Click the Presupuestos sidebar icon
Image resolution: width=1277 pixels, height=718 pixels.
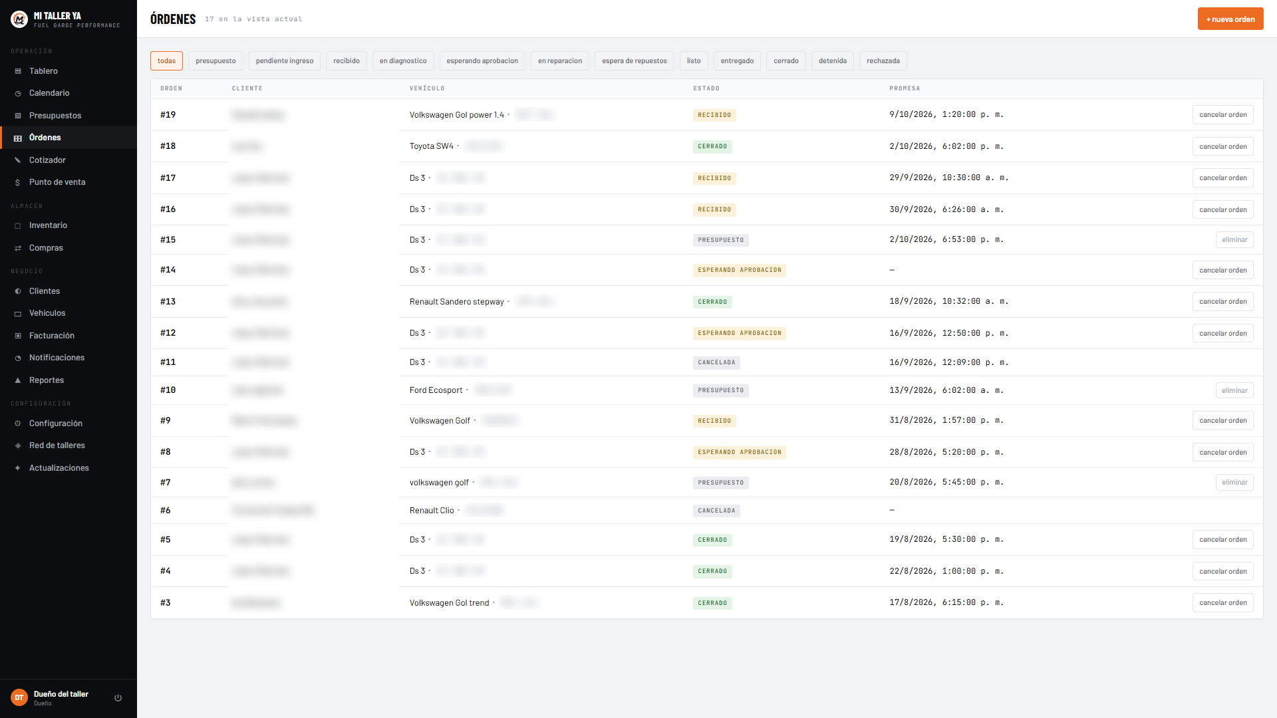[x=18, y=116]
